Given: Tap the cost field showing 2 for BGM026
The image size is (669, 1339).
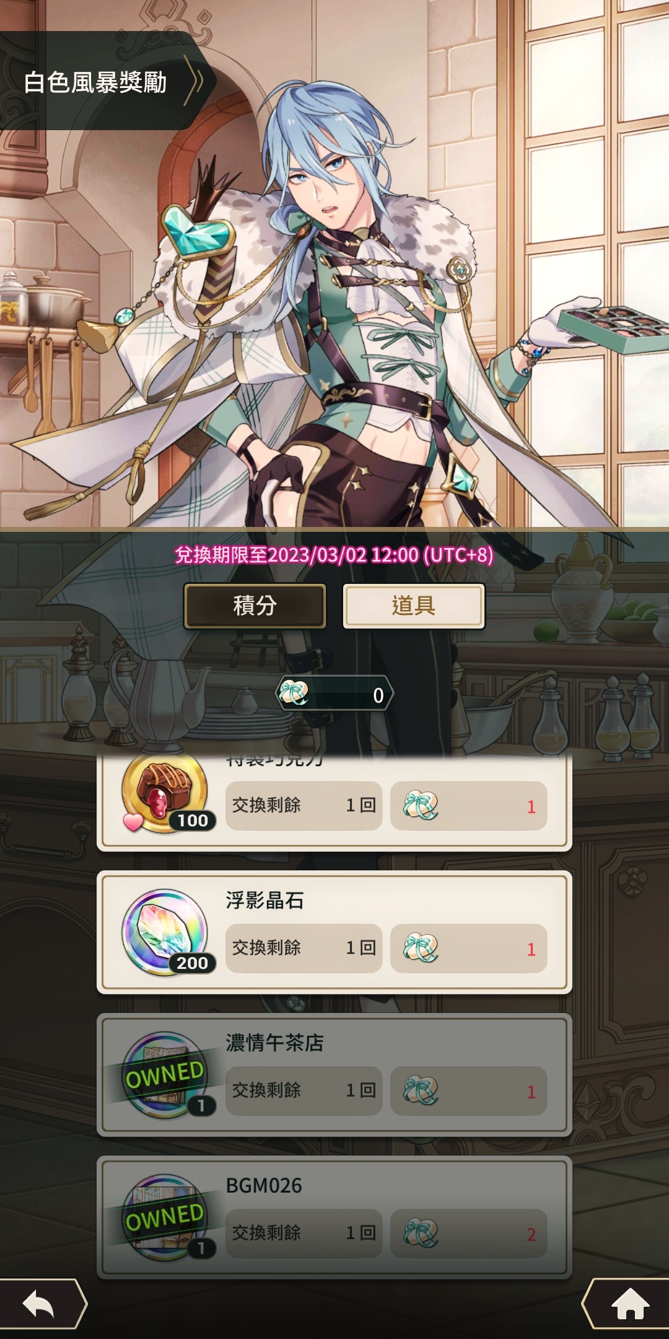Looking at the screenshot, I should point(469,1234).
